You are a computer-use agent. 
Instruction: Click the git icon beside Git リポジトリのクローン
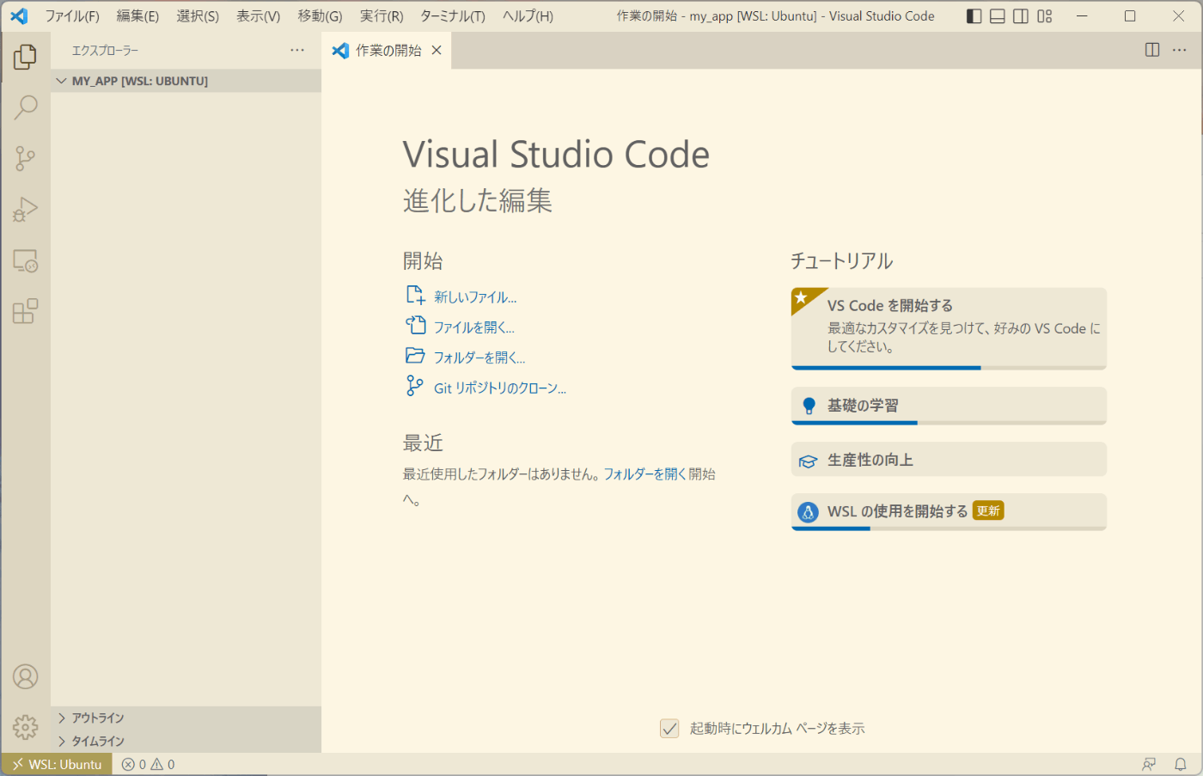tap(415, 386)
